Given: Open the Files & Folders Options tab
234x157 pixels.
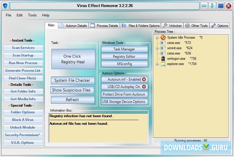Looking at the screenshot, I should 141,25.
